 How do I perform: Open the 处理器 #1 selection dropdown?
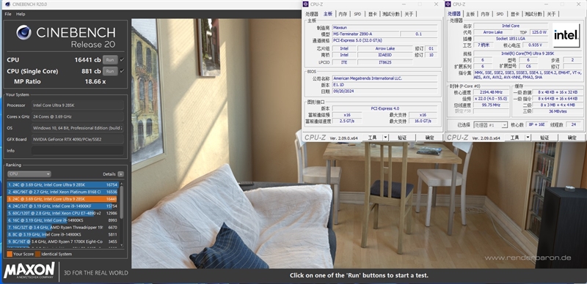coord(491,125)
